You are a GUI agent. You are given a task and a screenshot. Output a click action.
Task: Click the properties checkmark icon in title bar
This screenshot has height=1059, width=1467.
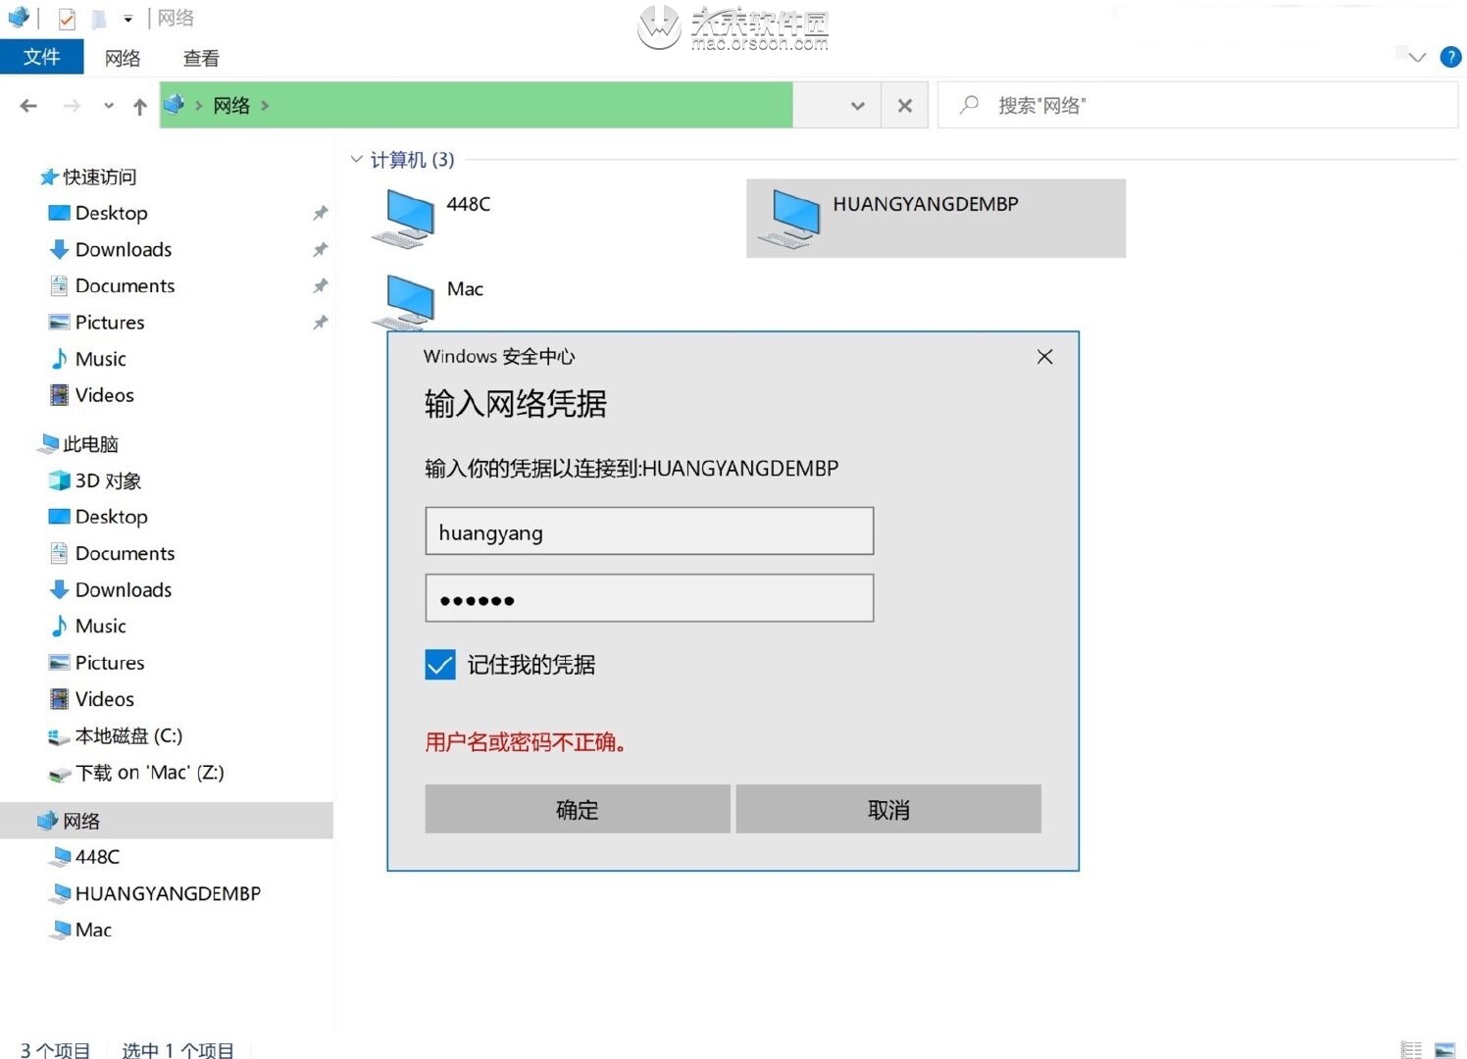pos(67,19)
